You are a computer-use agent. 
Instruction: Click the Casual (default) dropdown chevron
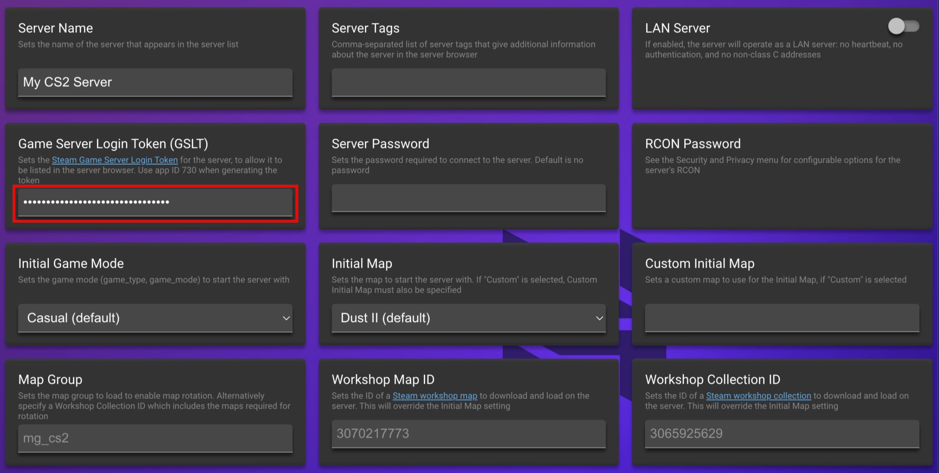286,318
